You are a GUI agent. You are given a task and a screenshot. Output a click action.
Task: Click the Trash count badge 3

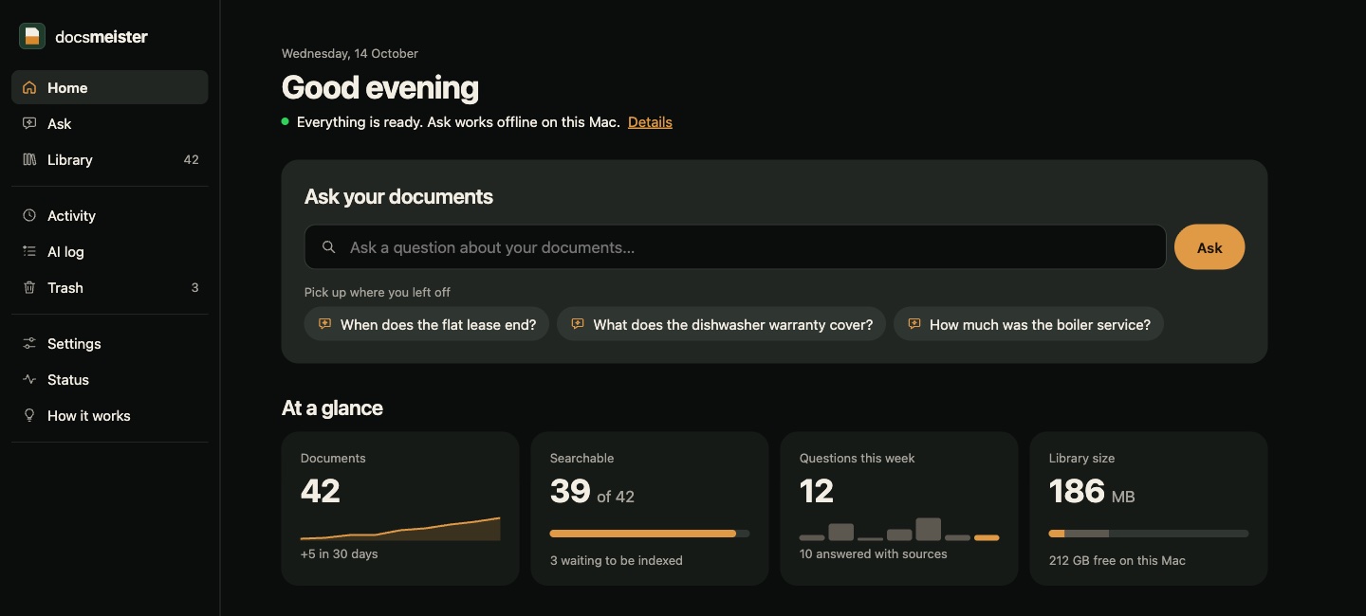pyautogui.click(x=195, y=287)
